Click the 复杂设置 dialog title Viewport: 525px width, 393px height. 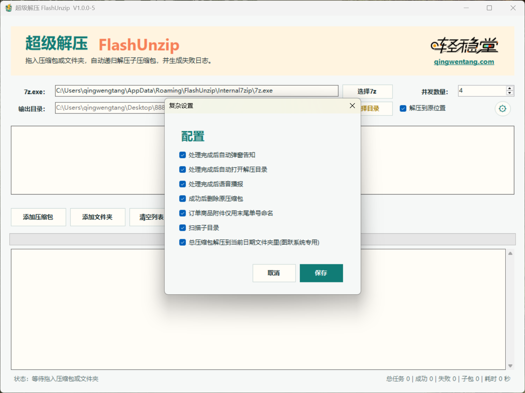[x=181, y=106]
